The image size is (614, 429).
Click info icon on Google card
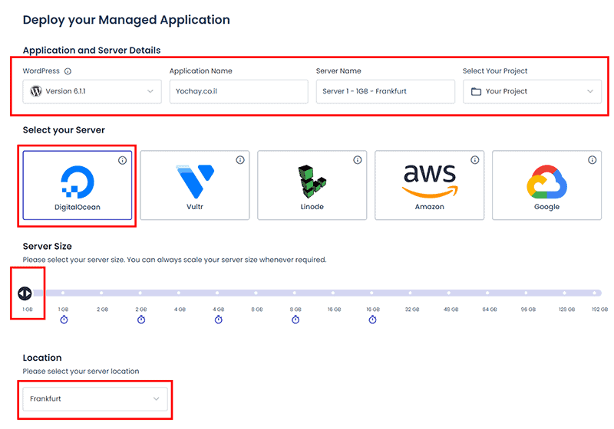pyautogui.click(x=593, y=160)
